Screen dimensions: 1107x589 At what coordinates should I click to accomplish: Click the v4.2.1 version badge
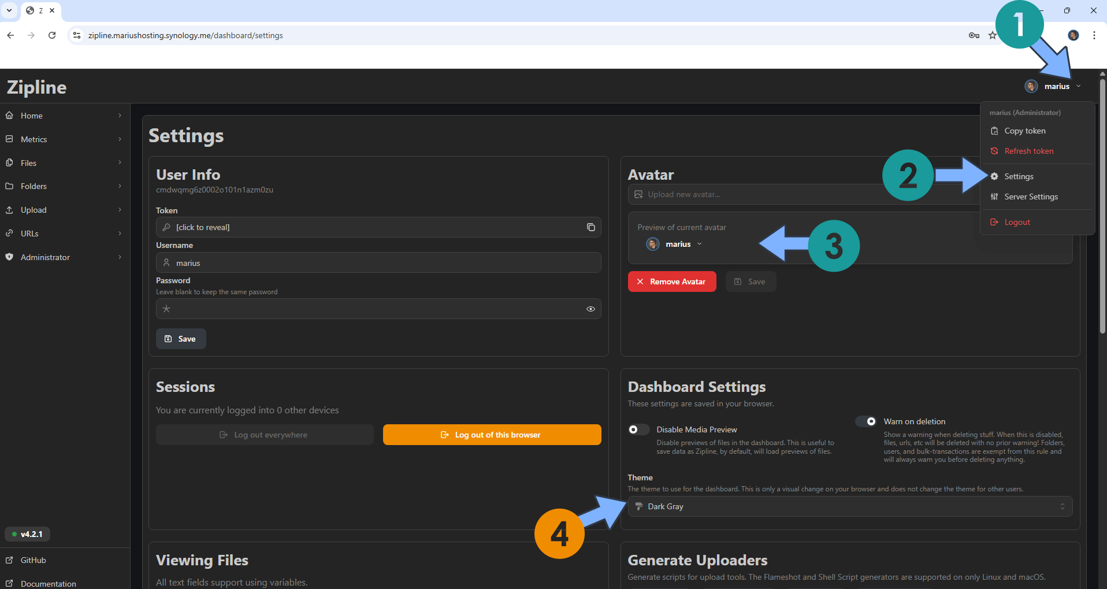27,534
